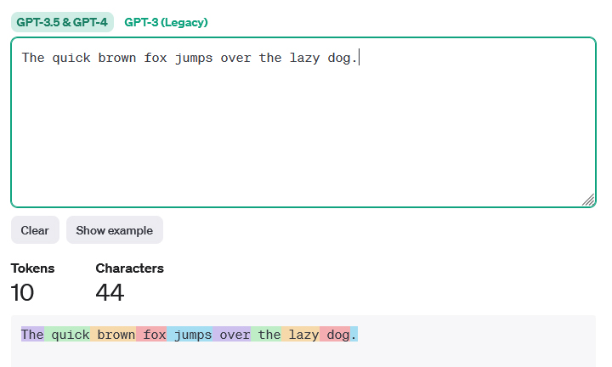
Task: Click the orange 'lazy' token
Action: tap(301, 334)
